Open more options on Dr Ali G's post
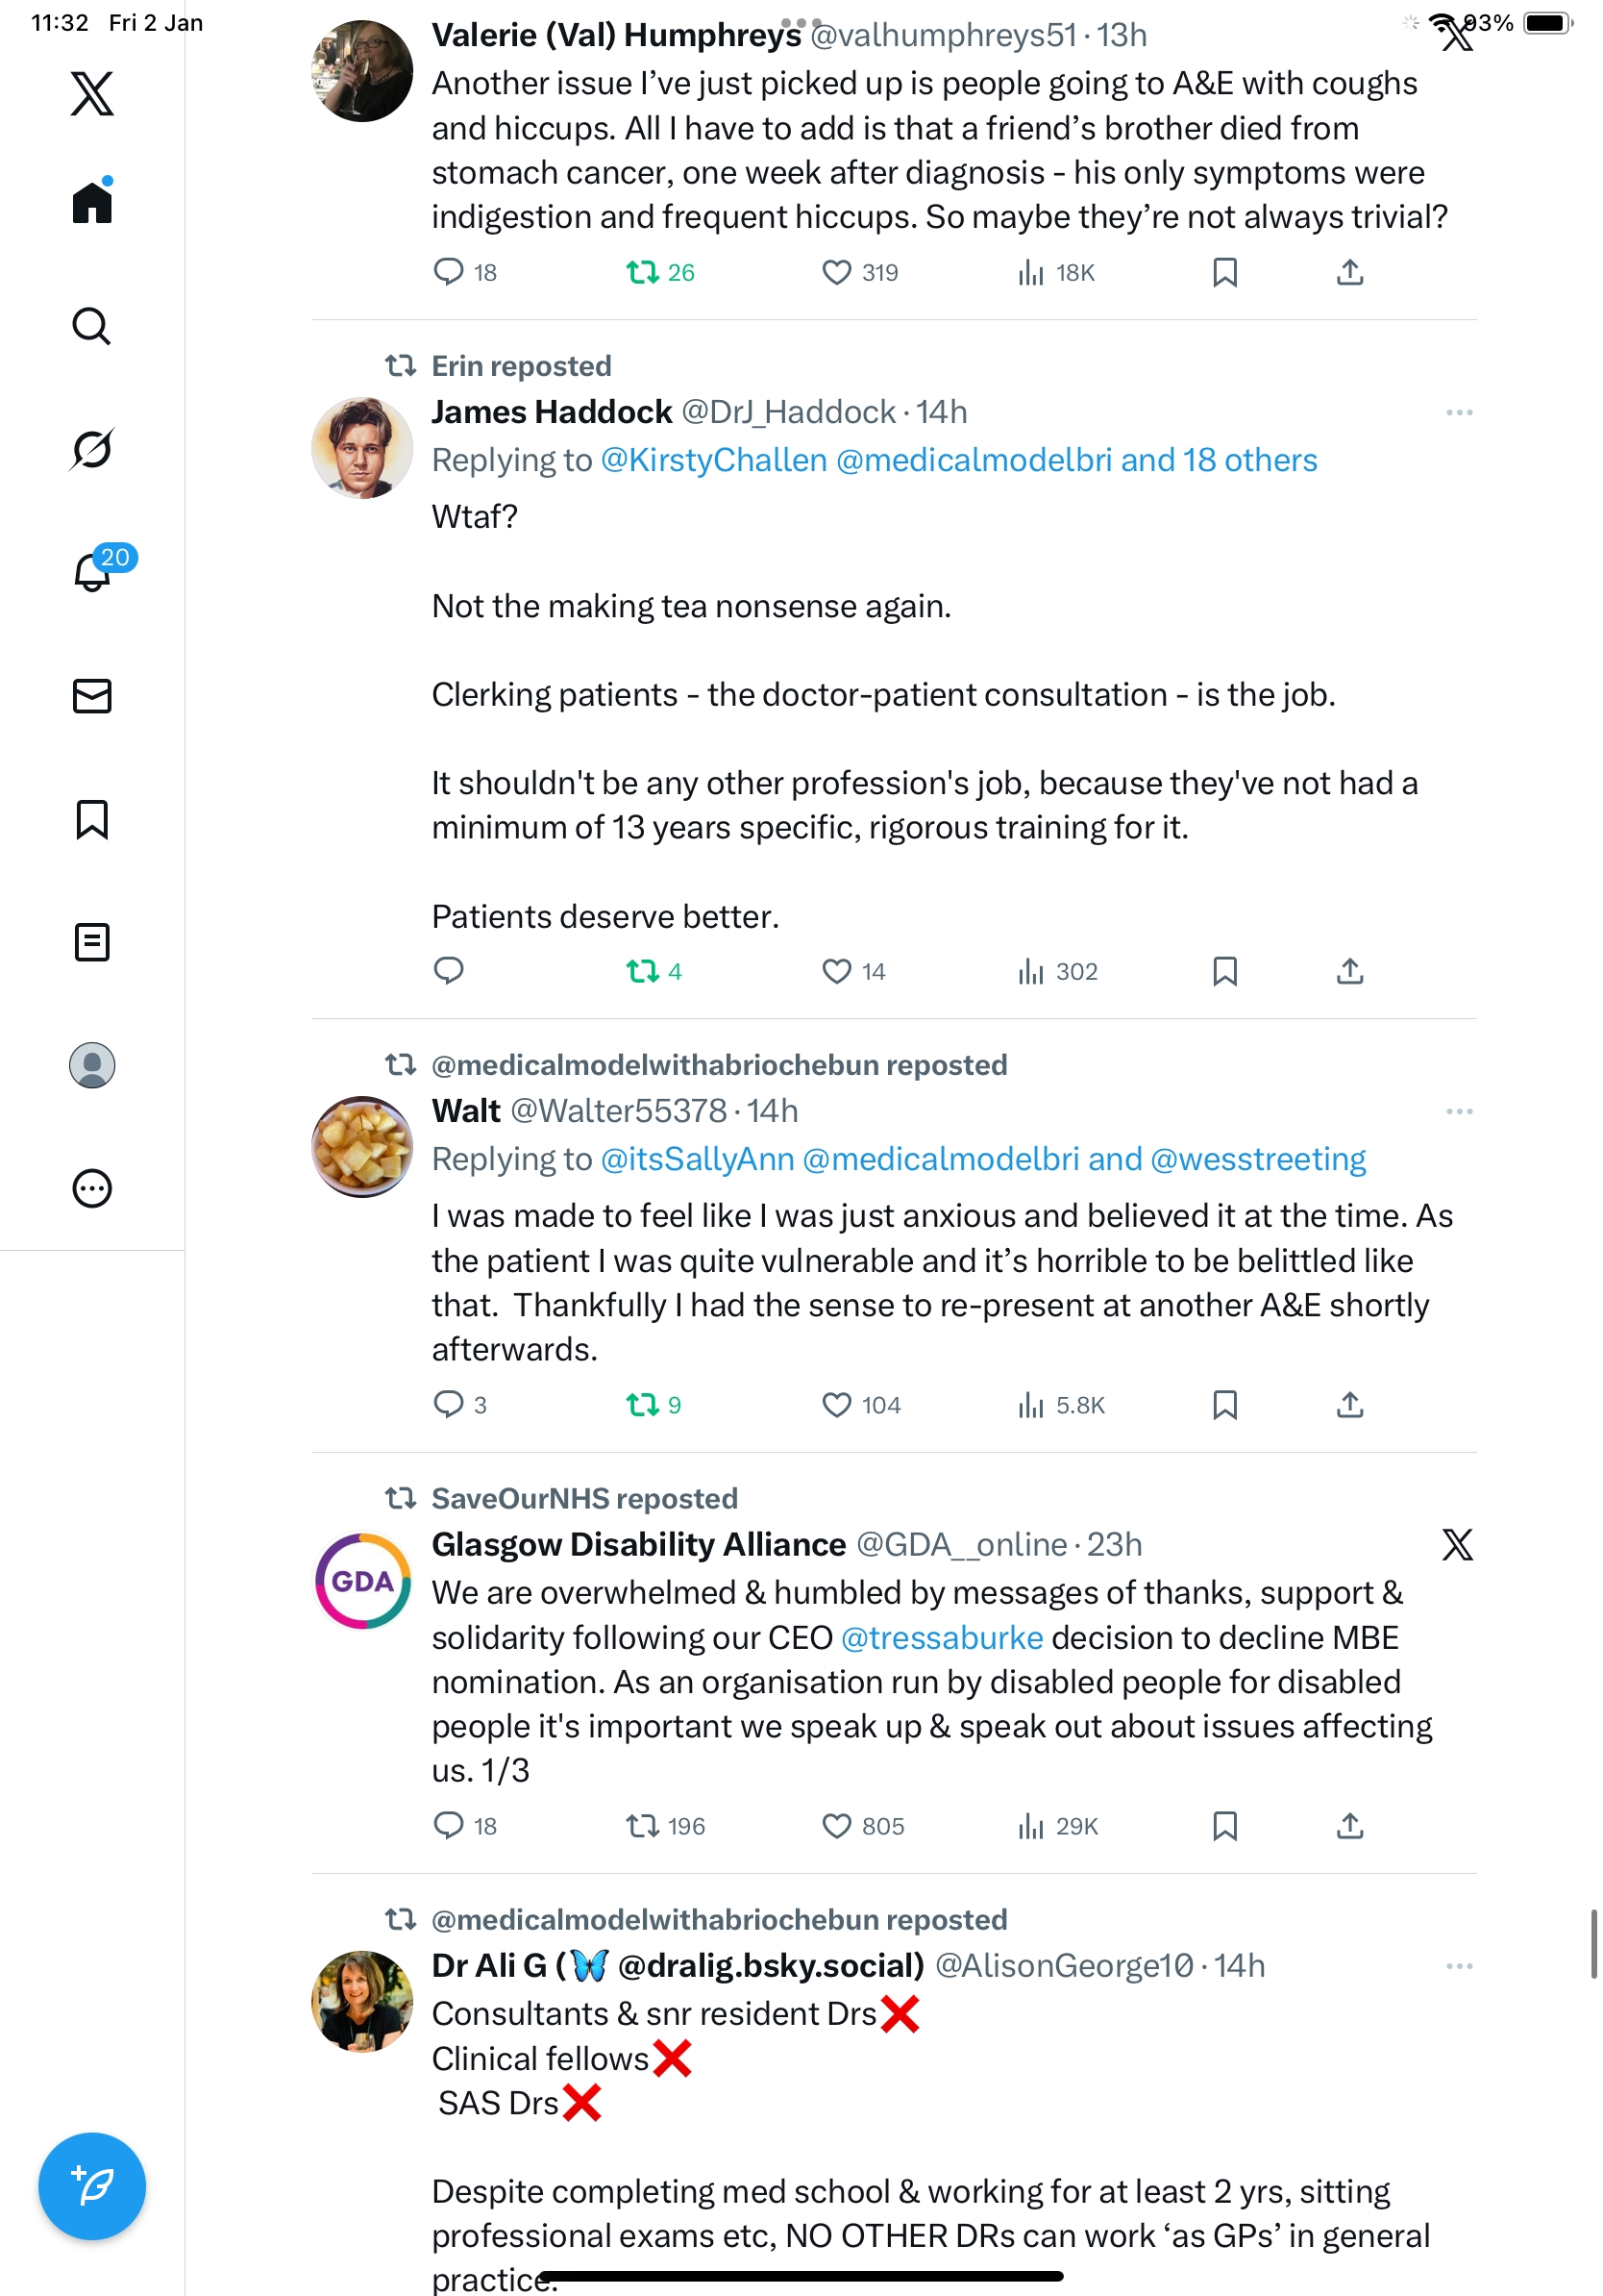The image size is (1603, 2296). [x=1458, y=1966]
